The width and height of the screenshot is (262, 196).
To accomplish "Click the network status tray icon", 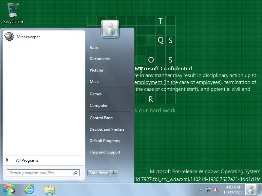I will point(208,190).
